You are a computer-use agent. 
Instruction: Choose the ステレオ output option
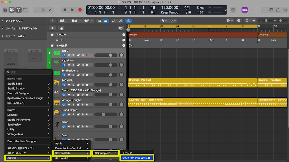137,153
